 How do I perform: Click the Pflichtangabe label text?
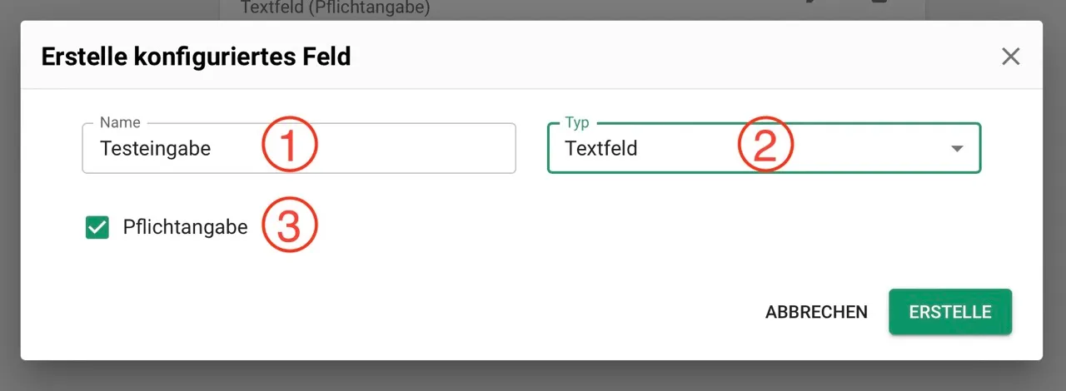[185, 227]
